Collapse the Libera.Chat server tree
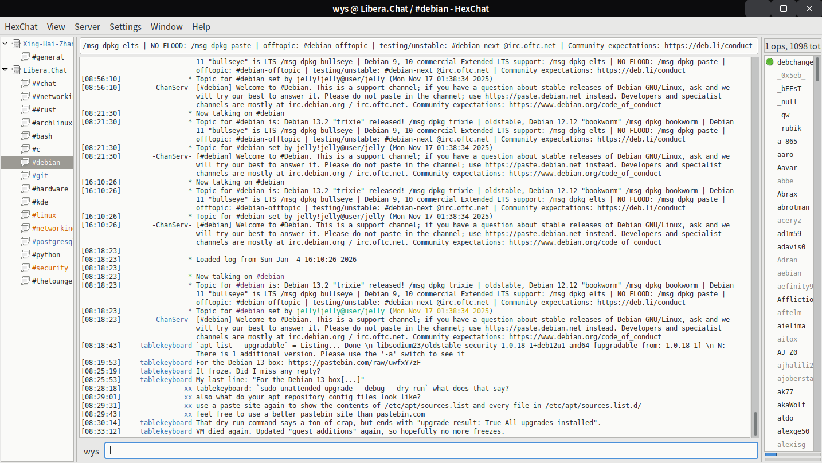Image resolution: width=822 pixels, height=463 pixels. [x=5, y=70]
